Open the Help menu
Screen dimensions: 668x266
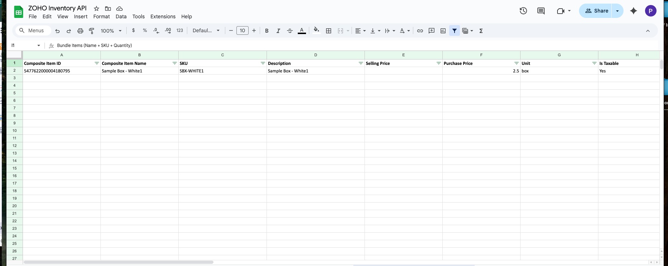[x=187, y=16]
